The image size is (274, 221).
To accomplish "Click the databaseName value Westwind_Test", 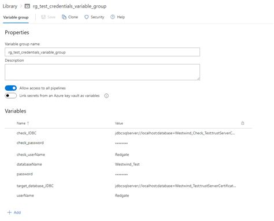I will 127,164.
